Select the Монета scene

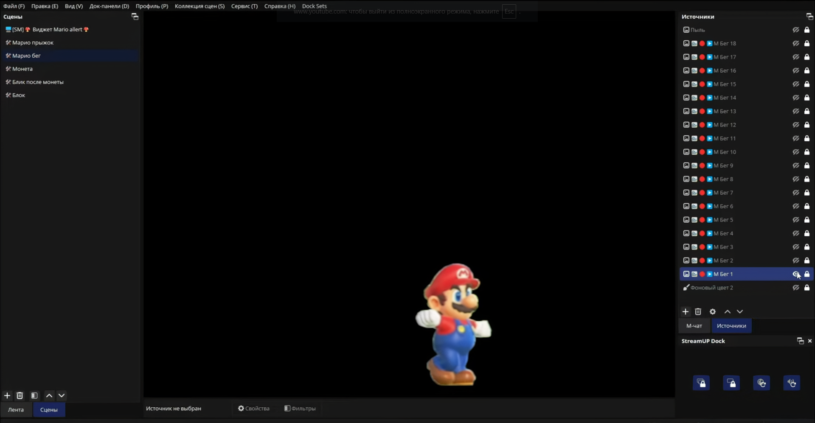22,69
